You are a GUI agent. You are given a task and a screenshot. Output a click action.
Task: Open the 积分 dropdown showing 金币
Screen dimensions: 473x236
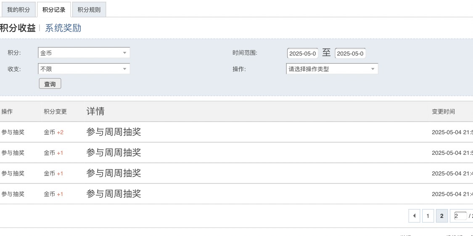point(84,53)
